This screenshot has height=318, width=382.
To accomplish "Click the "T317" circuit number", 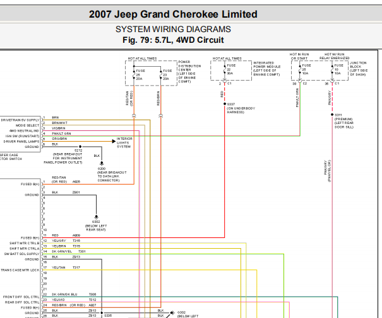I will tap(76, 268).
